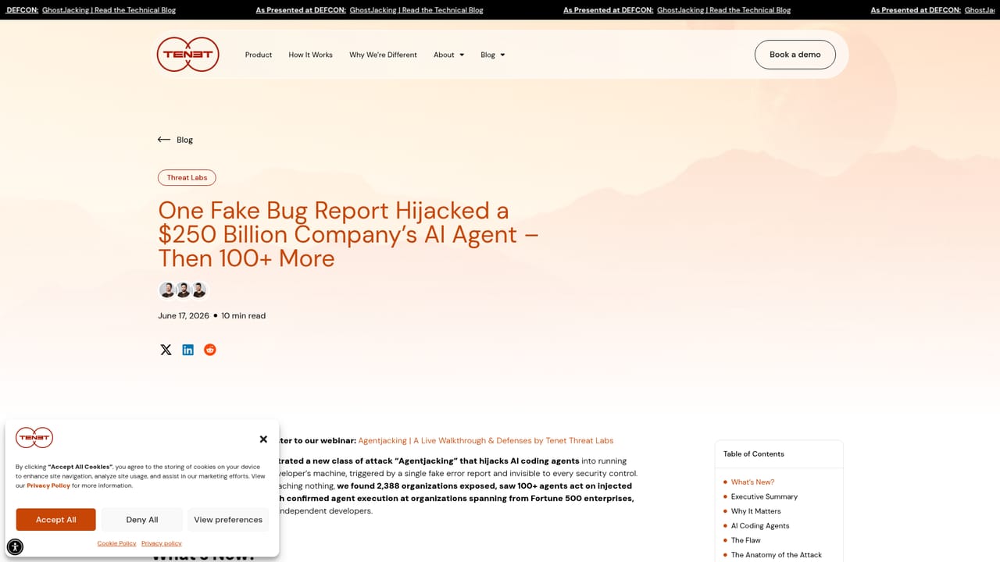
Task: Jump to Executive Summary section
Action: coord(764,496)
